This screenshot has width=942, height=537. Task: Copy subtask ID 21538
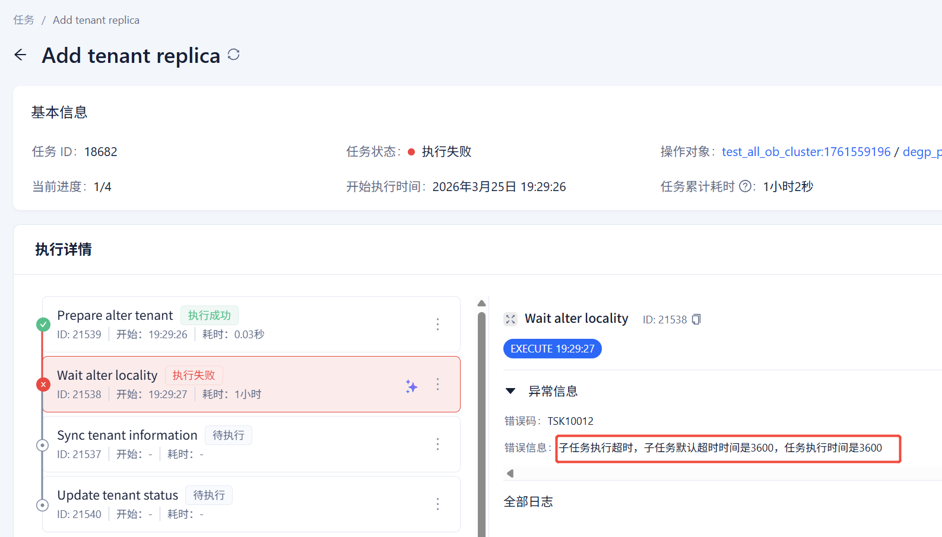coord(696,319)
